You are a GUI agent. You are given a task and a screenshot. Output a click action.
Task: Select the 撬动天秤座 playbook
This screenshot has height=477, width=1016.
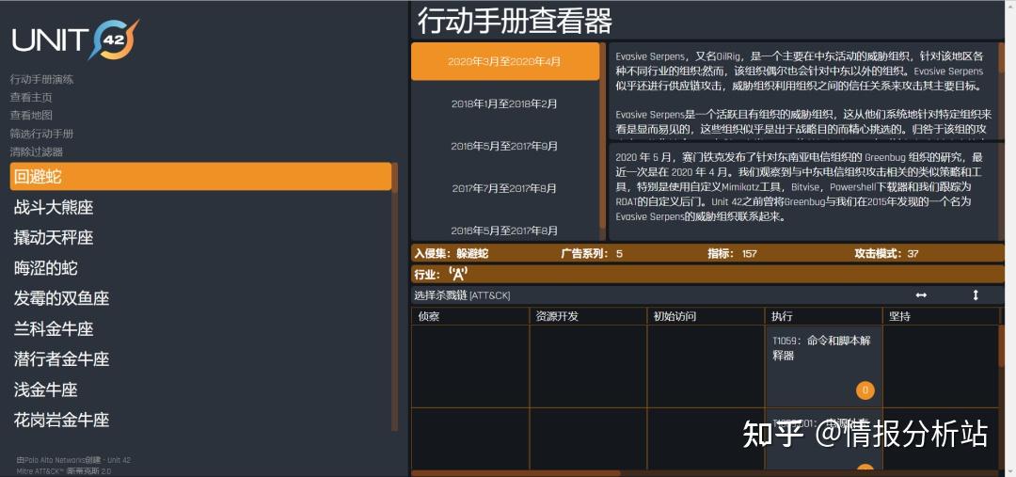pos(200,237)
